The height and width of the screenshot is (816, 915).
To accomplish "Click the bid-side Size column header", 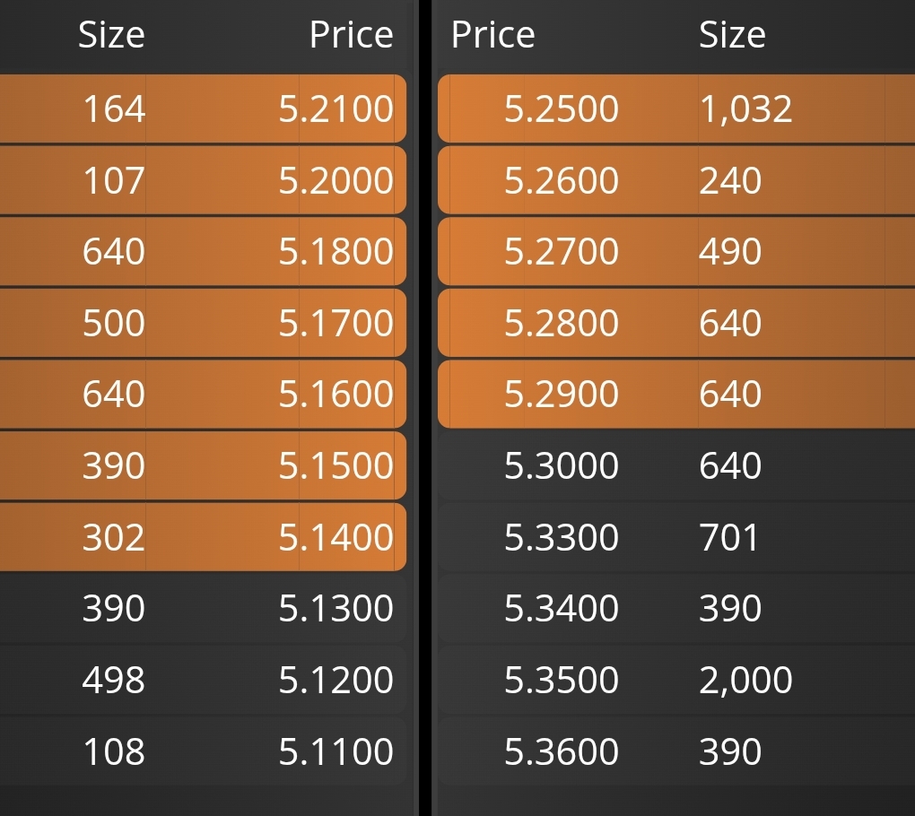I will click(111, 34).
